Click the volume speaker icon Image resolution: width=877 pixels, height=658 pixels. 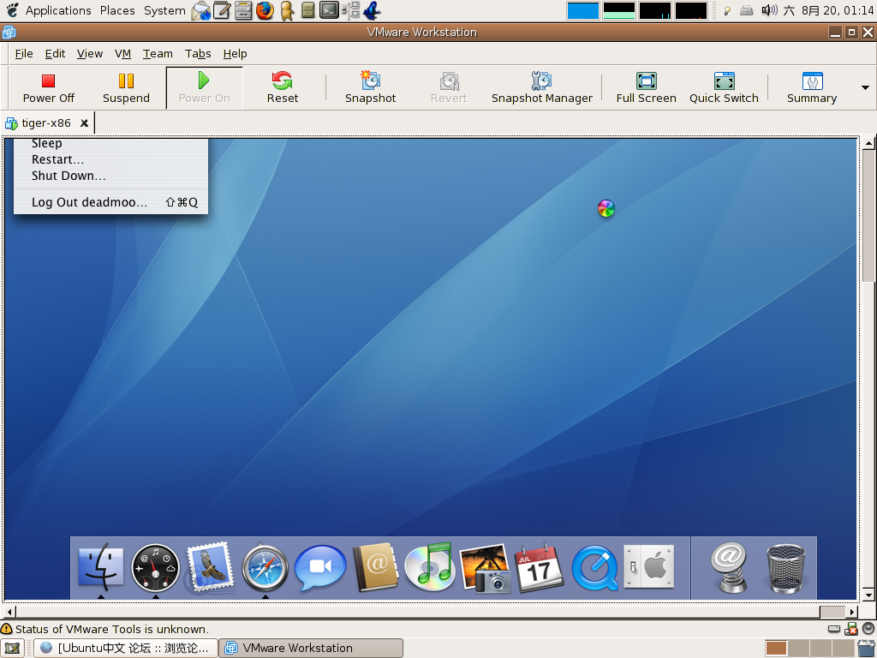769,10
